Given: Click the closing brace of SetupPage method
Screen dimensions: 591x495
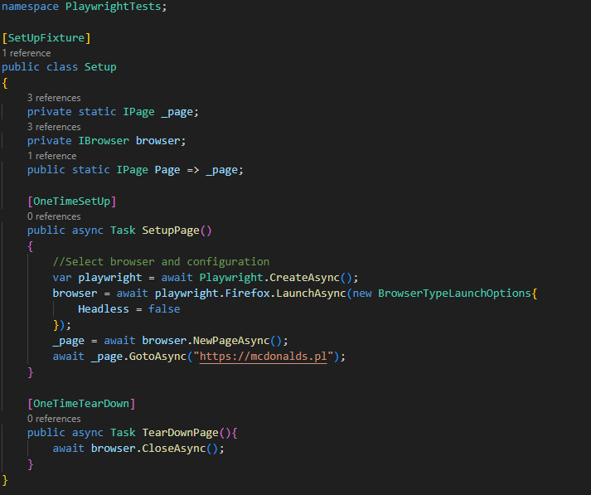Looking at the screenshot, I should coord(31,372).
